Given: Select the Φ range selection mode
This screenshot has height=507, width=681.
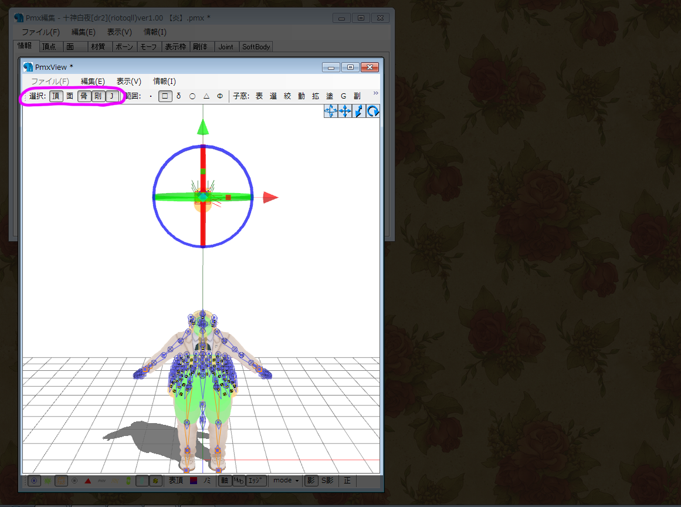Looking at the screenshot, I should point(220,96).
